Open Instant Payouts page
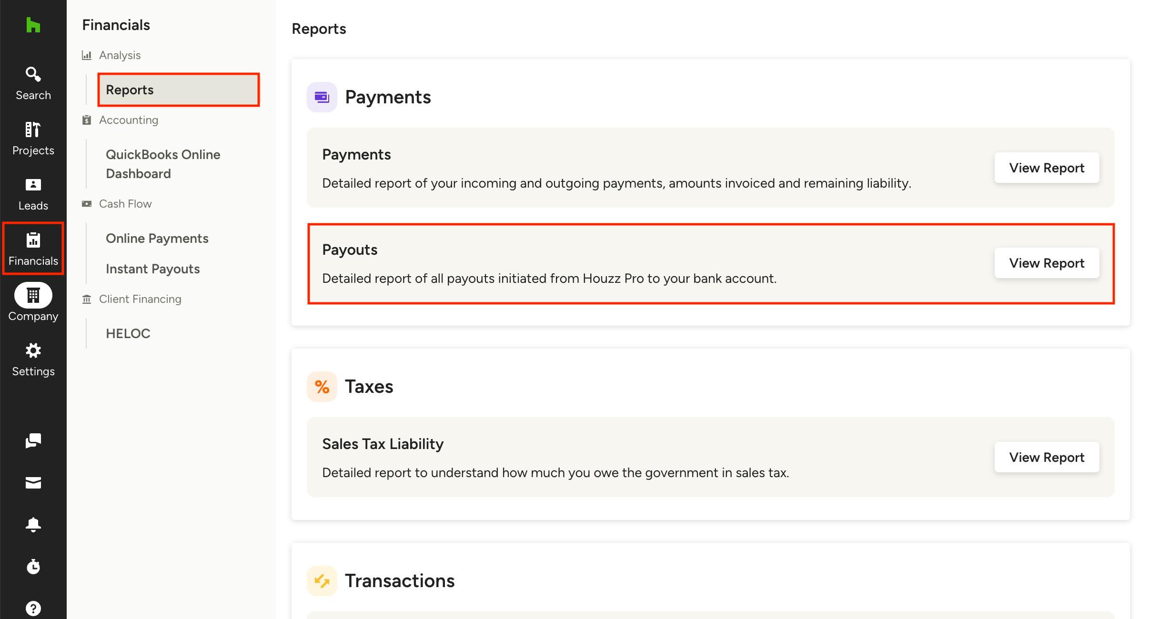 [153, 269]
